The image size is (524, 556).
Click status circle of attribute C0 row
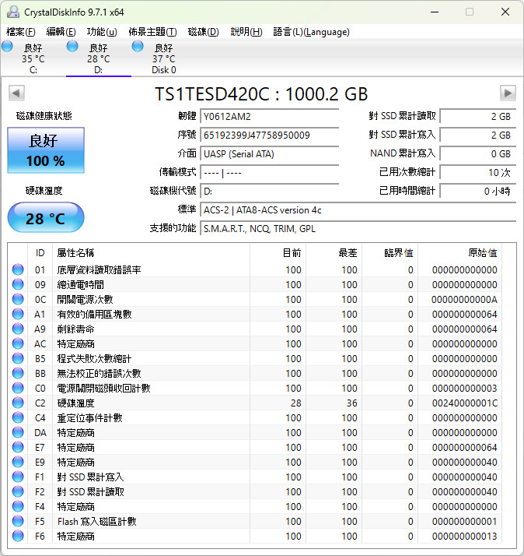[18, 388]
